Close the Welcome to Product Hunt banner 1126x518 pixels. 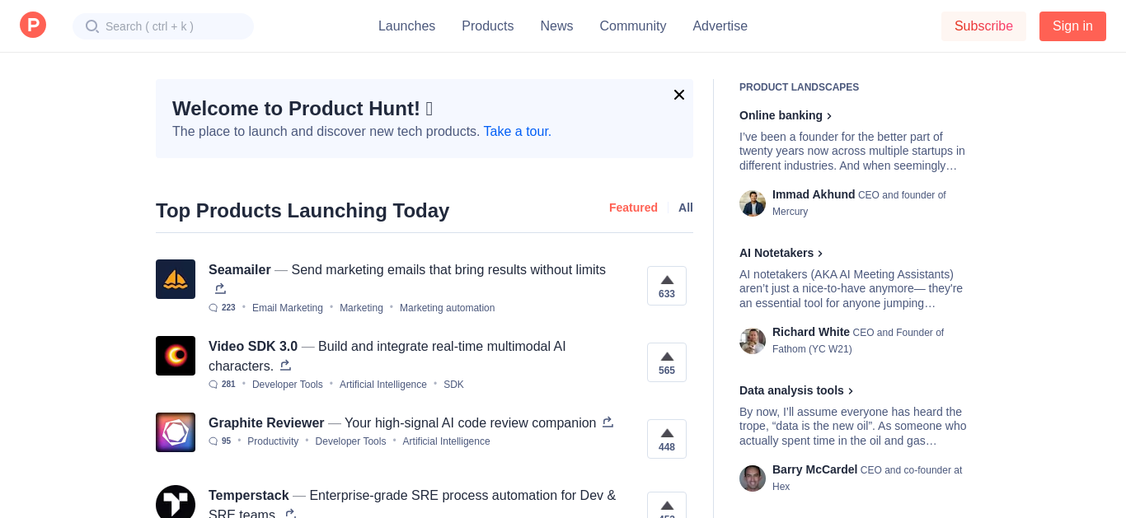(x=679, y=95)
